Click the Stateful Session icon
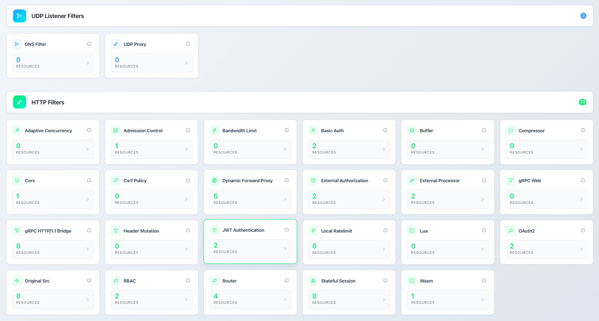Image resolution: width=599 pixels, height=321 pixels. click(x=313, y=281)
